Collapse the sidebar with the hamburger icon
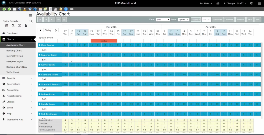The image size is (264, 135). (30, 16)
